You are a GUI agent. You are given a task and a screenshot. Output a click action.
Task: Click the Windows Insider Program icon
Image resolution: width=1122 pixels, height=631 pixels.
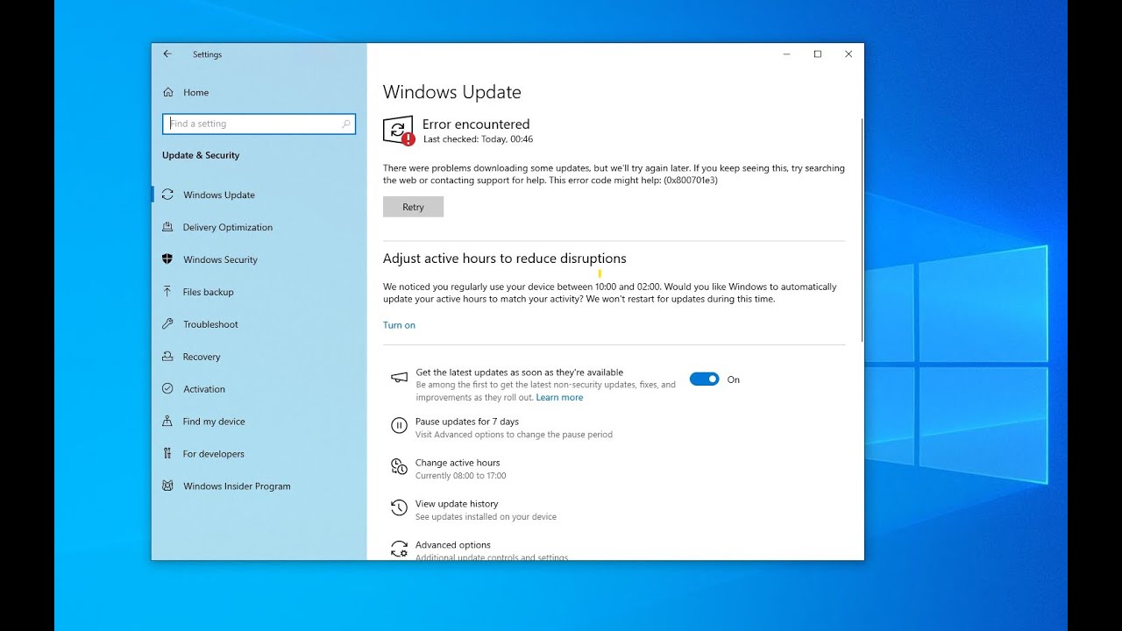click(x=167, y=486)
